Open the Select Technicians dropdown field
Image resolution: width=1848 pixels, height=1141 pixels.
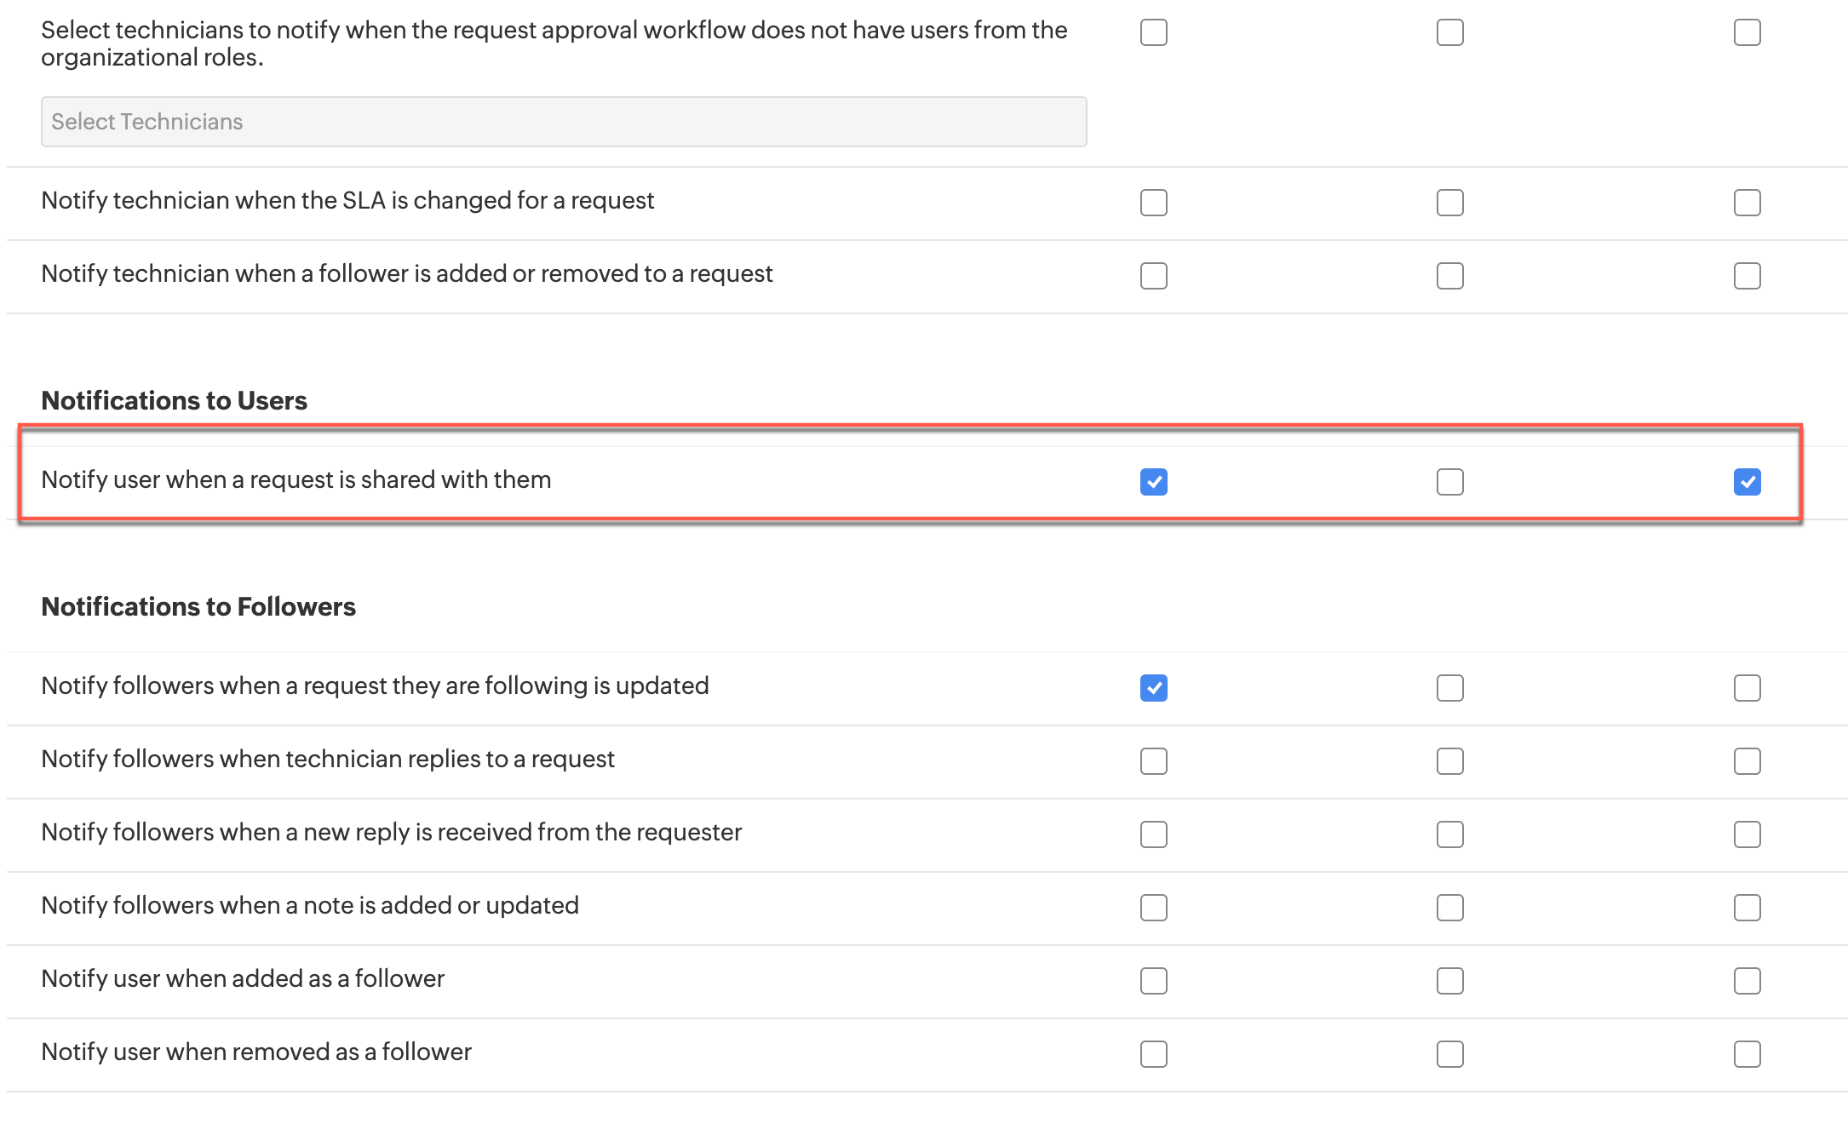tap(563, 122)
